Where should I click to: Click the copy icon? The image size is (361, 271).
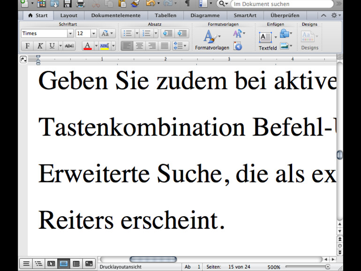[x=109, y=3]
